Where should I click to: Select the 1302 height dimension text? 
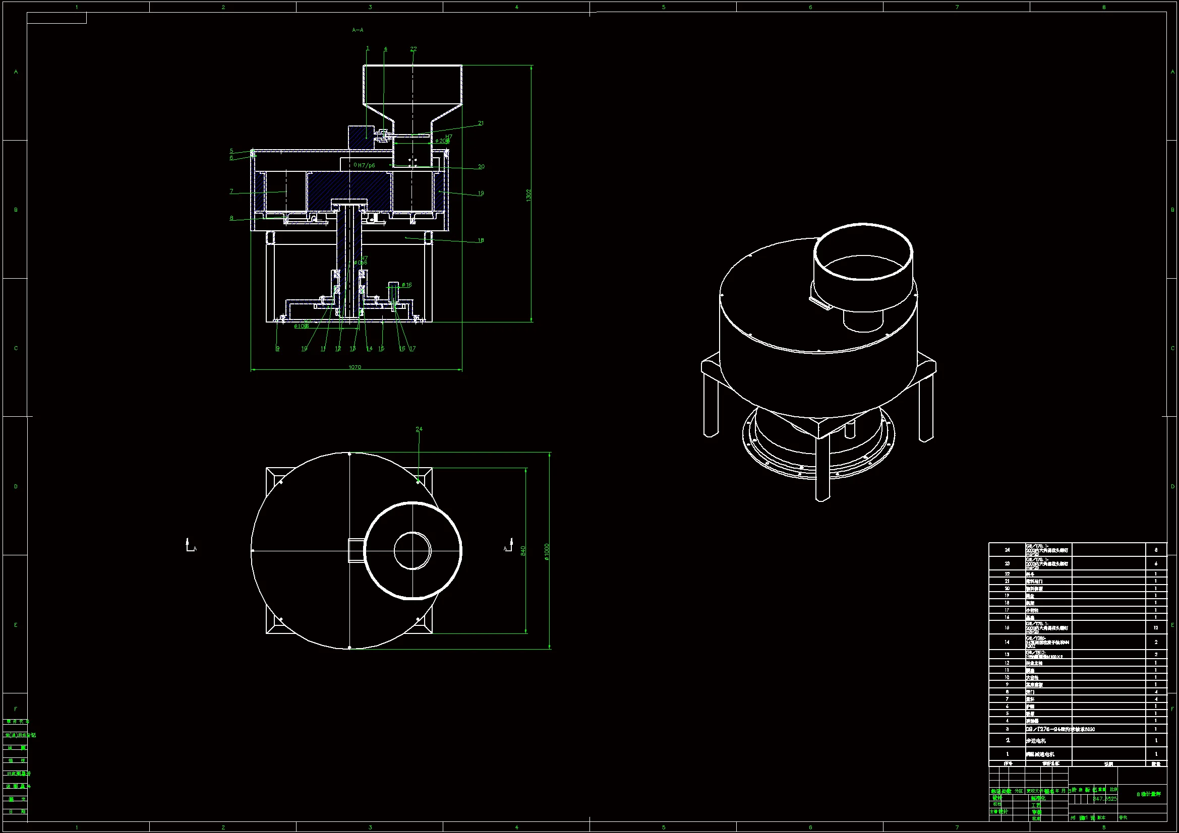(x=528, y=195)
